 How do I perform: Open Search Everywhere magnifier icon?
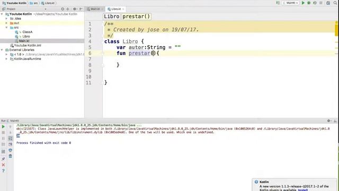point(335,3)
